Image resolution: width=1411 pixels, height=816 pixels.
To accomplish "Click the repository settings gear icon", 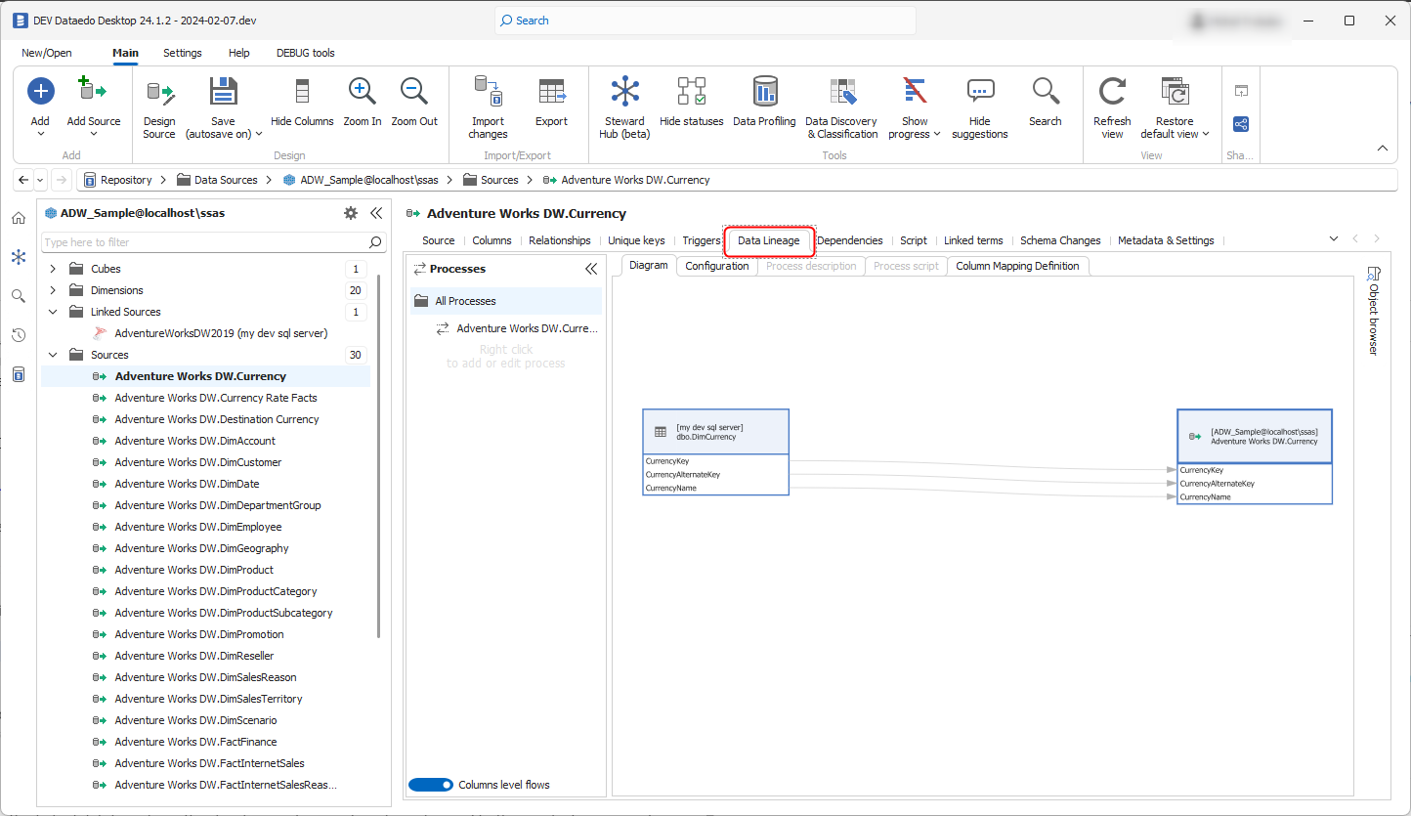I will click(x=351, y=213).
